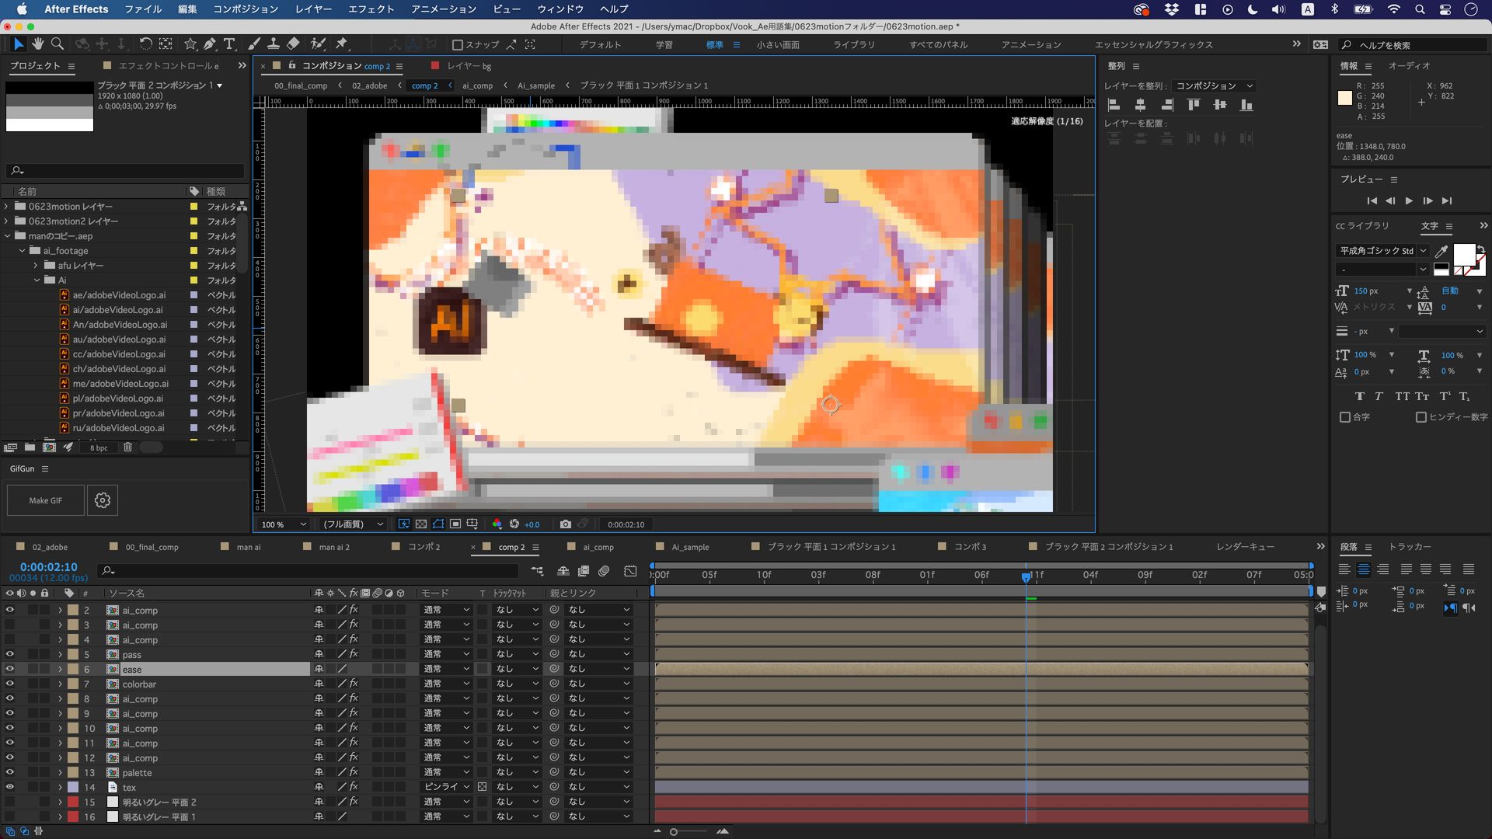
Task: Open the 100% magnification dropdown
Action: [x=281, y=524]
